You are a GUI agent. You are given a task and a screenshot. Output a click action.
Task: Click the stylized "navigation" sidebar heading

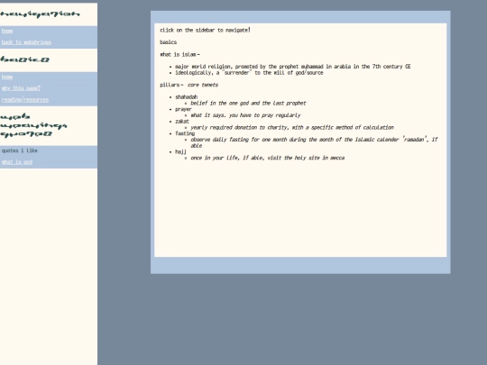coord(40,14)
